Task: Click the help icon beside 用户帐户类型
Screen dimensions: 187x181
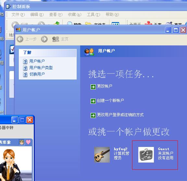Action: tap(25, 68)
